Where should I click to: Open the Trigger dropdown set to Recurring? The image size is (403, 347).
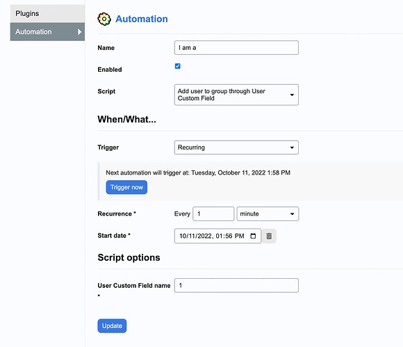pos(236,147)
